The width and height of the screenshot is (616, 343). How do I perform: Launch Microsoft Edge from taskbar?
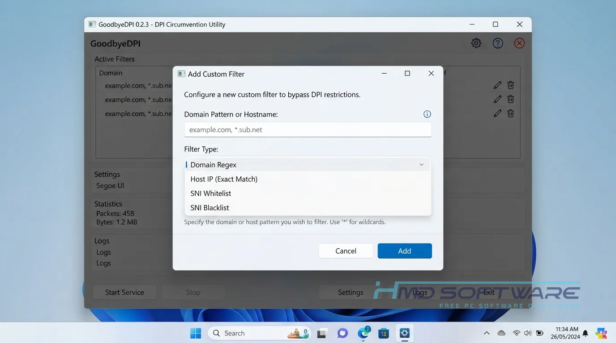[x=364, y=333]
